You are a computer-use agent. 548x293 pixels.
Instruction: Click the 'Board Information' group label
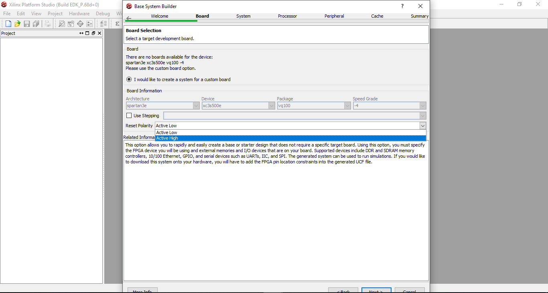tap(144, 91)
